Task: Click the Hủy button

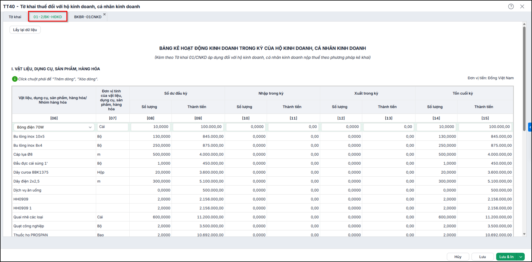Action: (458, 257)
